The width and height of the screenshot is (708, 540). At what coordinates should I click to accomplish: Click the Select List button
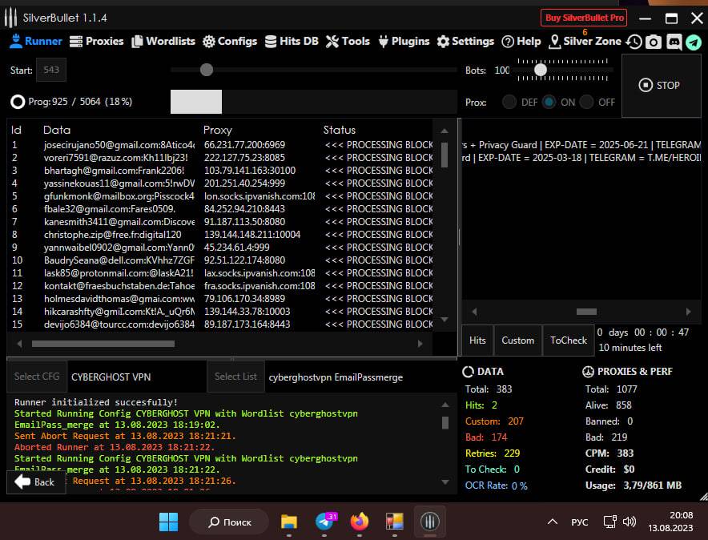[235, 377]
